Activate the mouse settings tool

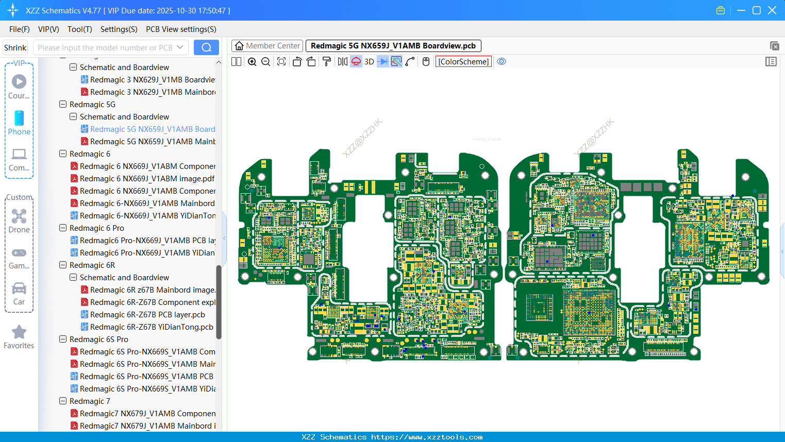425,61
